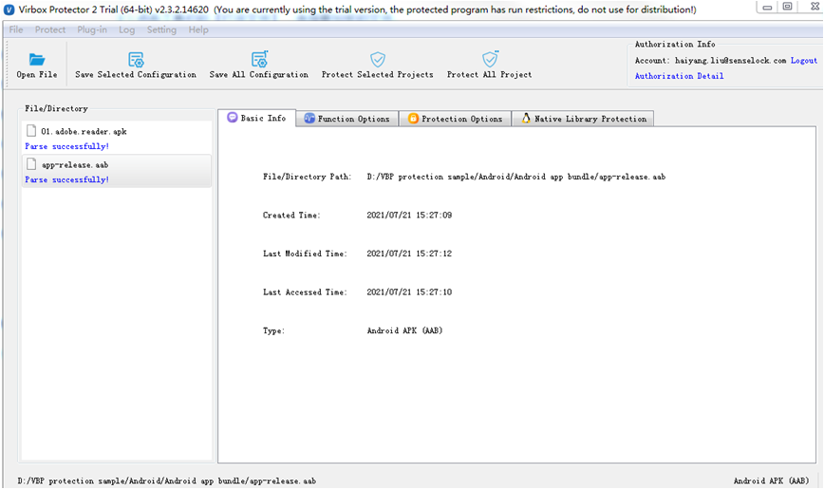Viewport: 824px width, 489px height.
Task: Click the Protection Options tab icon
Action: click(x=413, y=119)
